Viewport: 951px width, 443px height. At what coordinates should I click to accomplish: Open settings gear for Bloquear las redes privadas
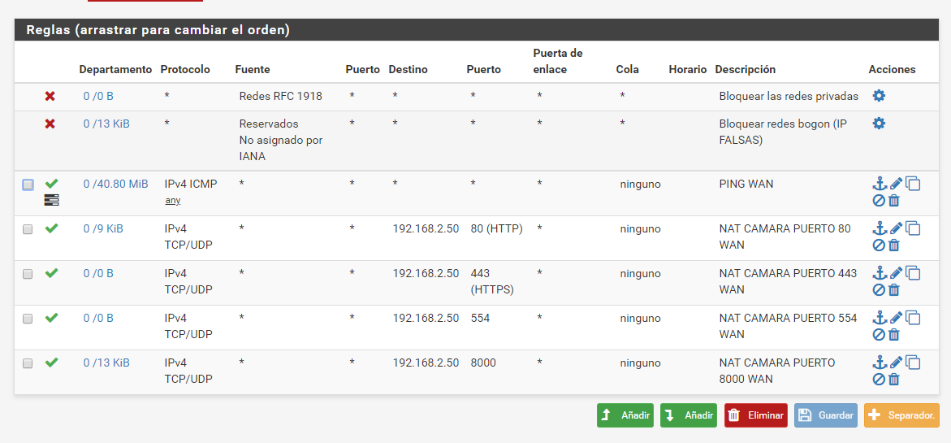click(879, 96)
